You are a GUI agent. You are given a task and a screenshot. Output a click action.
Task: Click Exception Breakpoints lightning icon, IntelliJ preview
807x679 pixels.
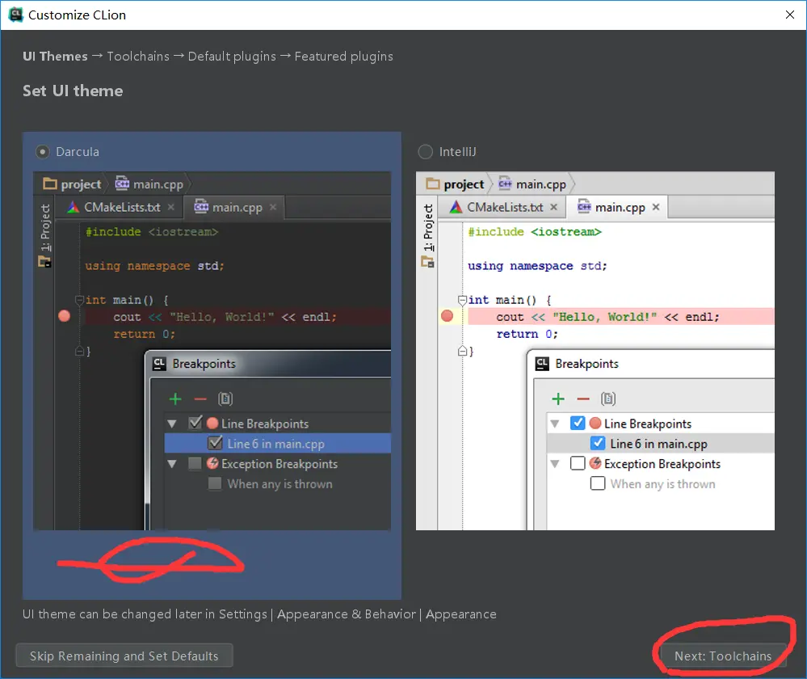point(595,463)
